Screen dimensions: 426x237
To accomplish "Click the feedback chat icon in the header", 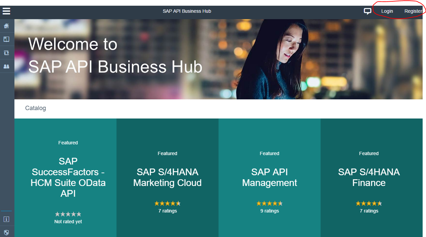I will pyautogui.click(x=367, y=11).
